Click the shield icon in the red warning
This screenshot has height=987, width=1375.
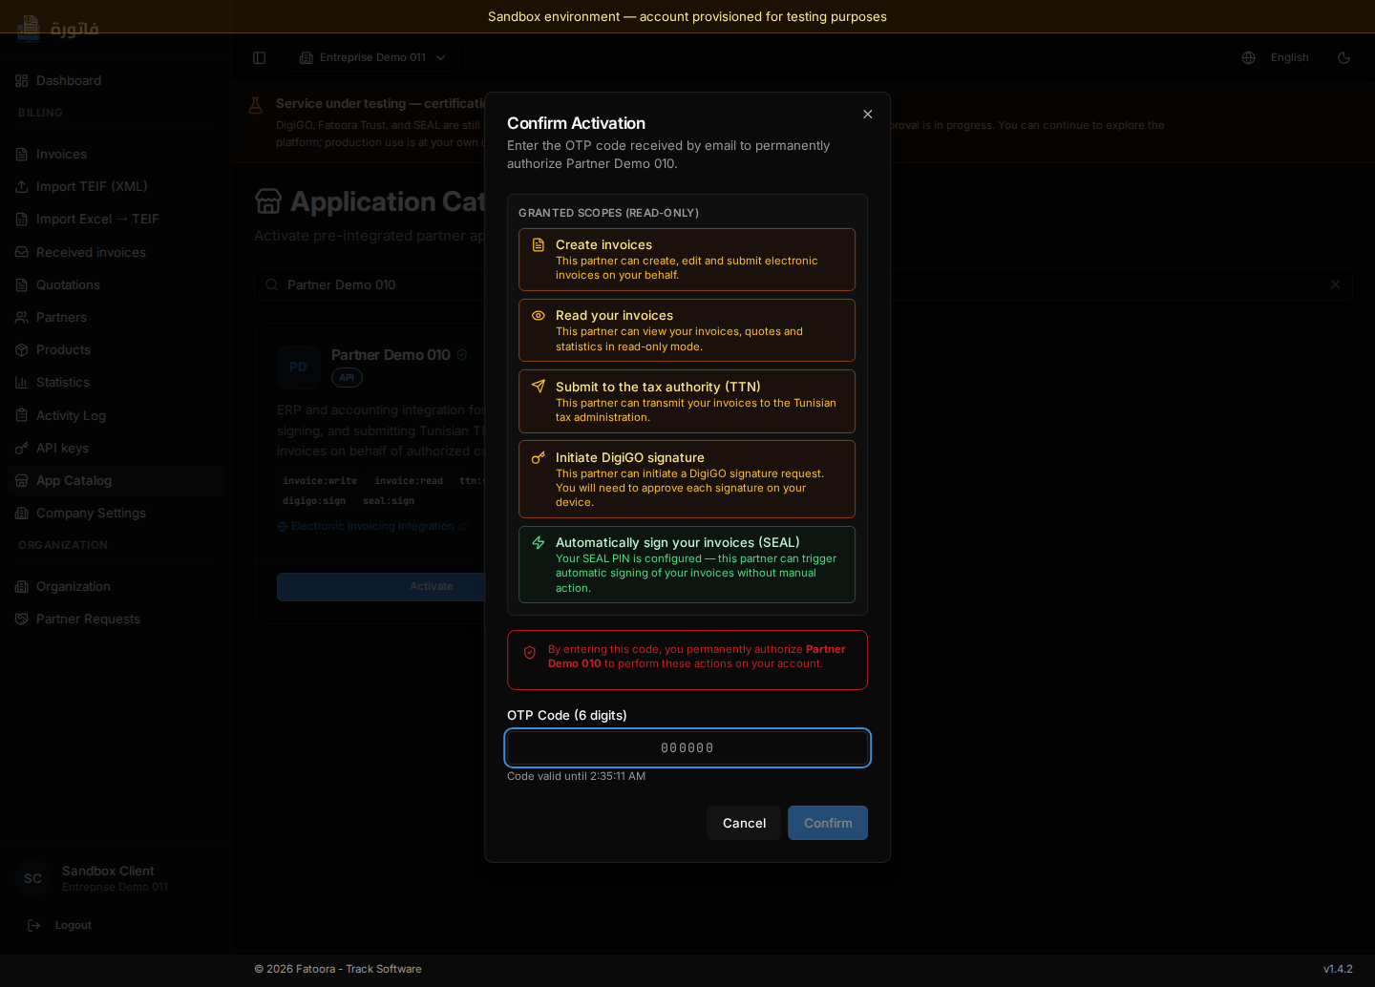tap(530, 653)
